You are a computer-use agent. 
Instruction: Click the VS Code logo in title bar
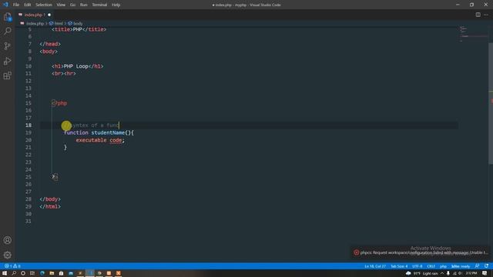coord(5,5)
